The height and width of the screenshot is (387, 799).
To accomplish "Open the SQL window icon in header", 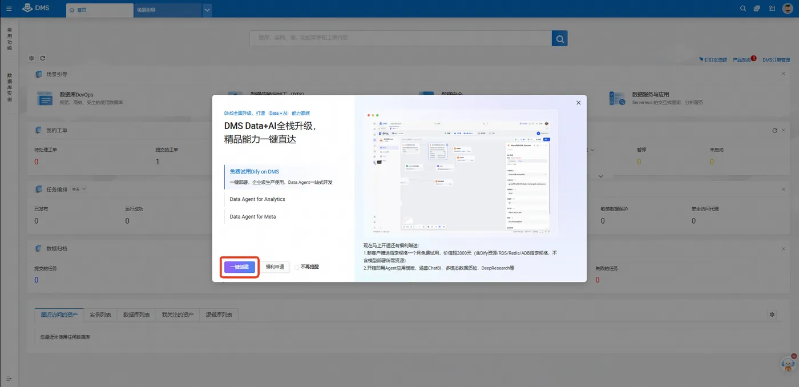I will (x=757, y=9).
